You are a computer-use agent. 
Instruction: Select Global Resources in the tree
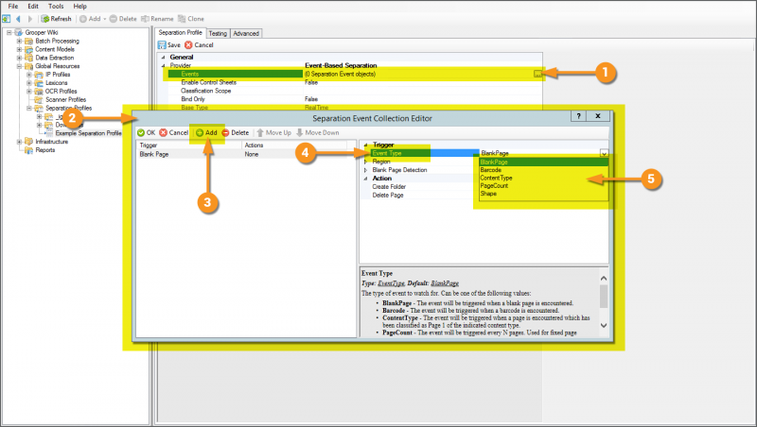(x=57, y=66)
